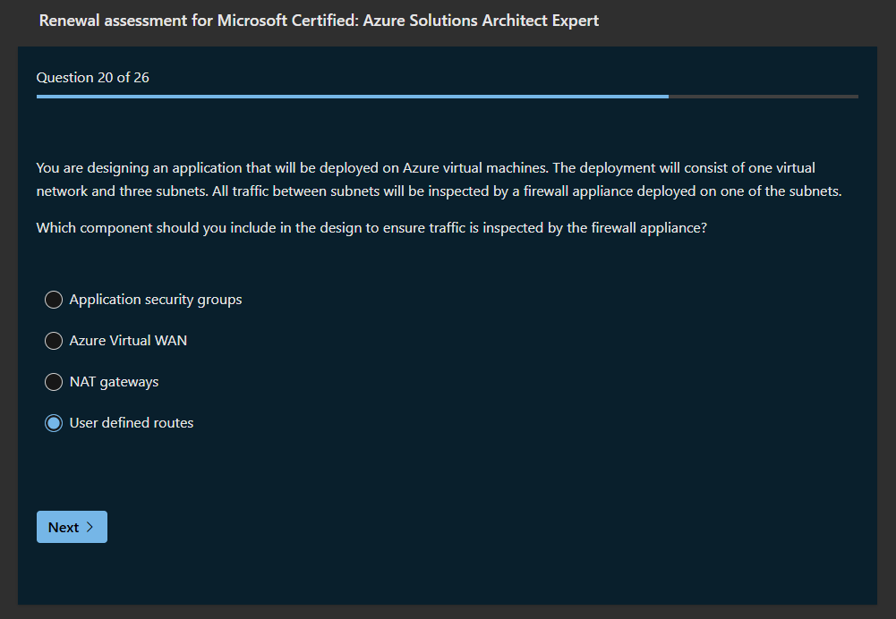Click the "Renewal assessment for Microsoft Certified" title
896x619 pixels.
coord(197,20)
